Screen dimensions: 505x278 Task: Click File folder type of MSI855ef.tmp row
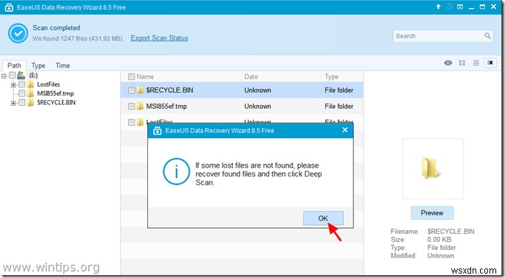pyautogui.click(x=339, y=106)
